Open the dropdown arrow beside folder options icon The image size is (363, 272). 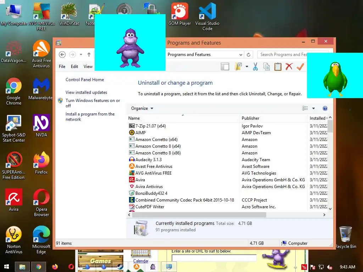click(247, 67)
